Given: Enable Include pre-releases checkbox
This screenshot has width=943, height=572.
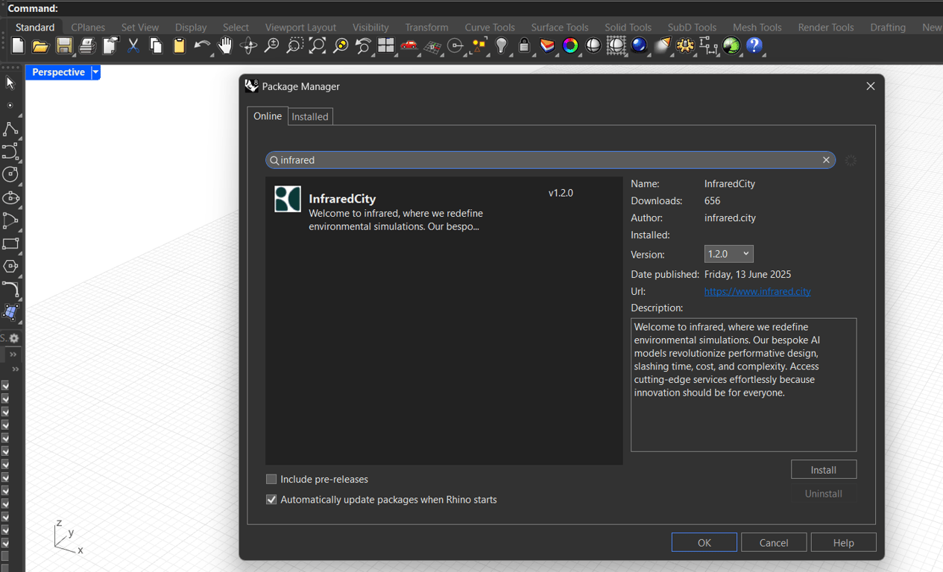Looking at the screenshot, I should 271,480.
